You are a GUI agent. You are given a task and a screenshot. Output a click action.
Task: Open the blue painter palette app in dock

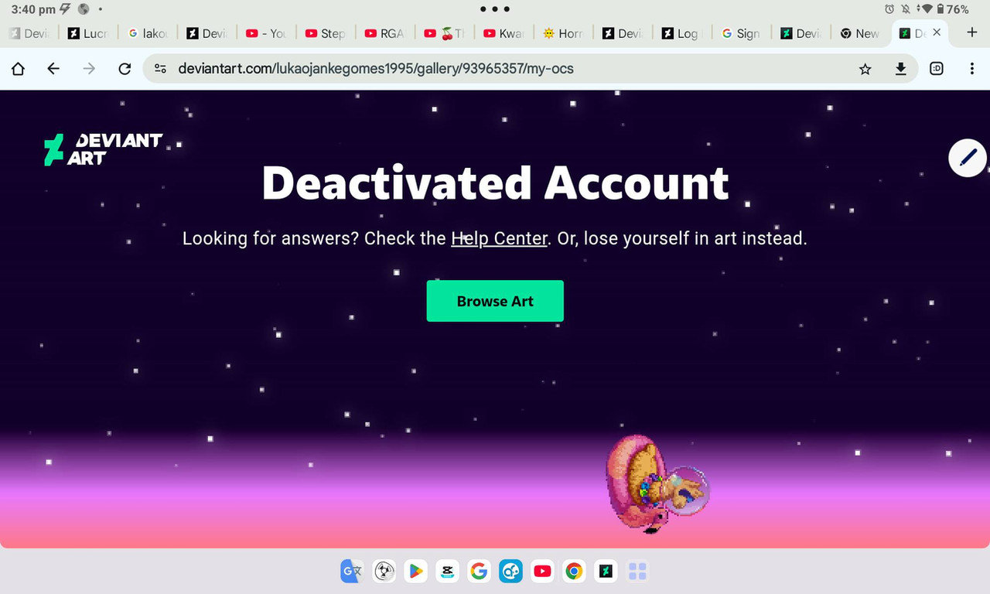510,572
